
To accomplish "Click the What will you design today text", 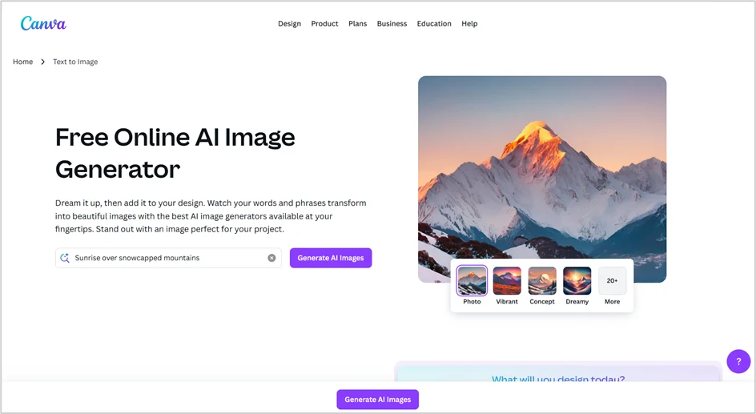I will point(558,379).
